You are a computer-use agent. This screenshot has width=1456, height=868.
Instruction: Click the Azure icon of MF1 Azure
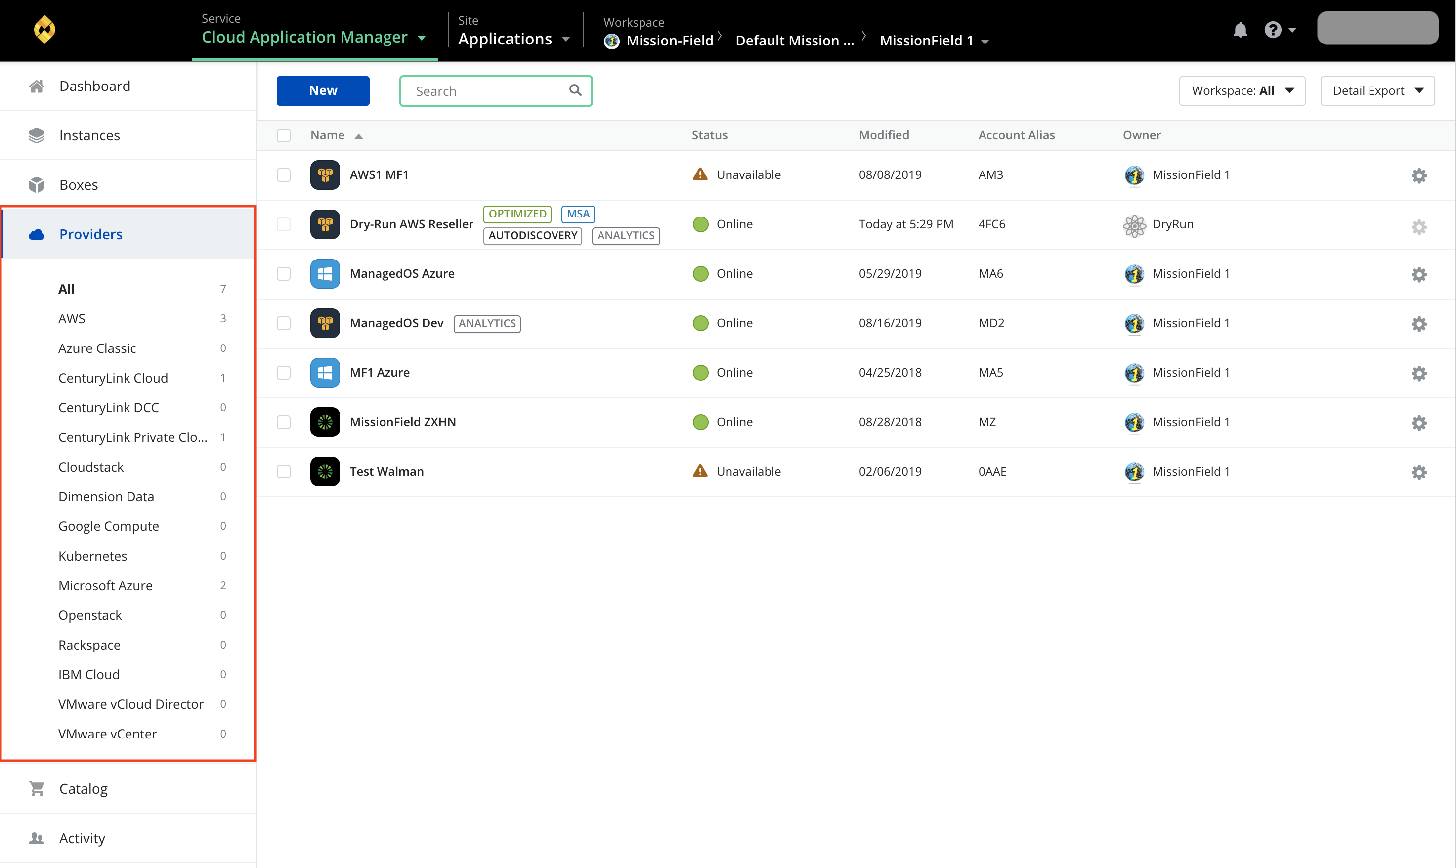(325, 373)
